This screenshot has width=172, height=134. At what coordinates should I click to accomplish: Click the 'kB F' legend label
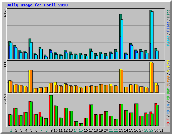(x=168, y=122)
